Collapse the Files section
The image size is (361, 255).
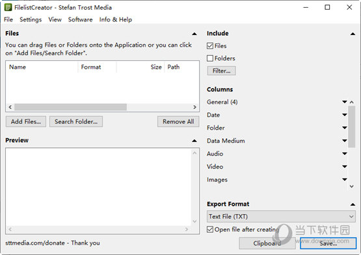[x=194, y=34]
